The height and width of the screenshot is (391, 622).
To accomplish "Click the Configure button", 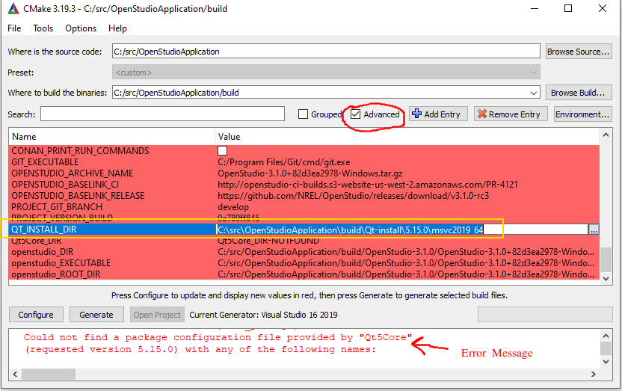I will point(36,315).
